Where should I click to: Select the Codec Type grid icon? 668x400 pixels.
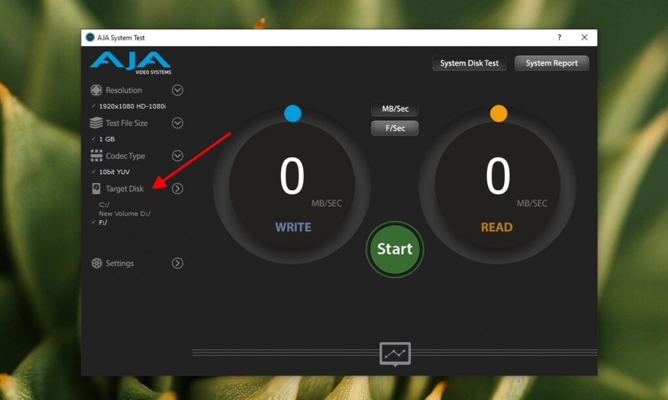(x=97, y=156)
